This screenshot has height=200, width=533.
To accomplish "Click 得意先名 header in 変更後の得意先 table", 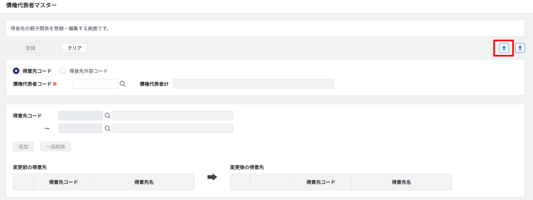I will click(401, 182).
